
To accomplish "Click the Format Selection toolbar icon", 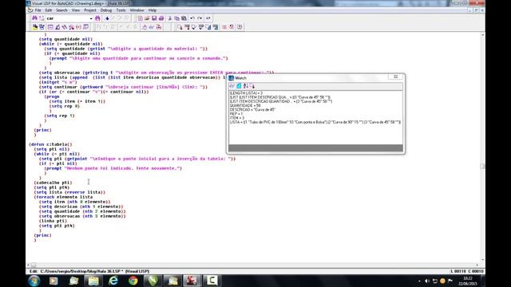I will tap(216, 27).
